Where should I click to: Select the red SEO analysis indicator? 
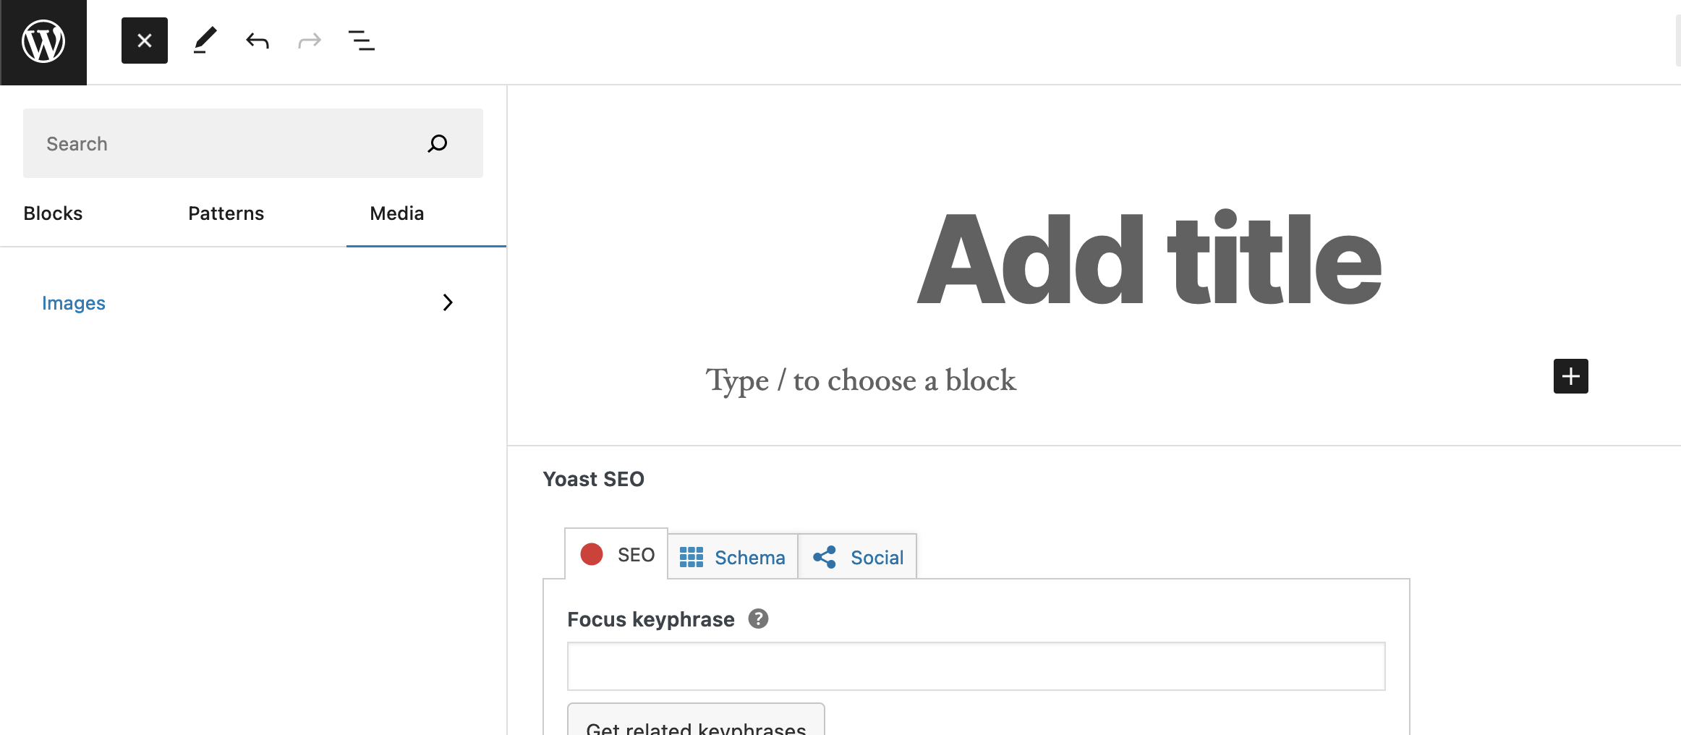(x=592, y=554)
